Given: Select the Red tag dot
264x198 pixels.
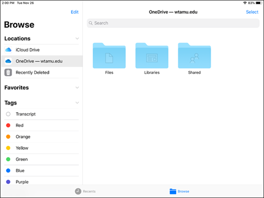Looking at the screenshot, I should pyautogui.click(x=8, y=125).
